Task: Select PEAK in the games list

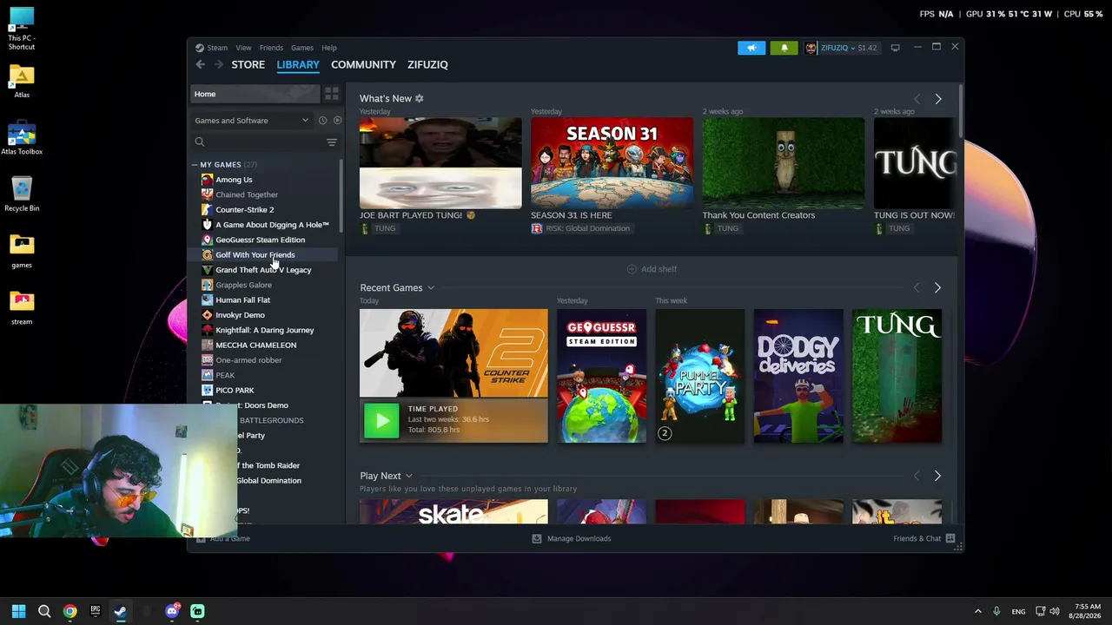Action: coord(225,375)
